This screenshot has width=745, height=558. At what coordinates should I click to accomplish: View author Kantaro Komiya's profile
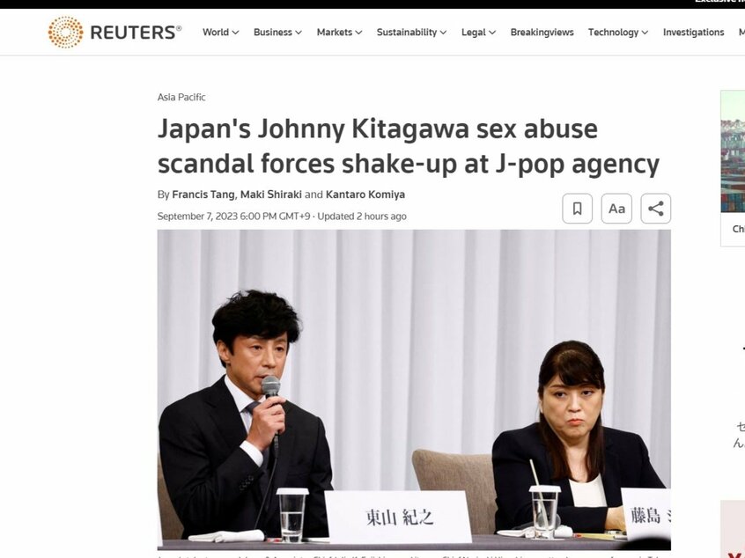point(365,195)
